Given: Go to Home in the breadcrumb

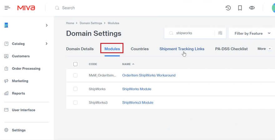Looking at the screenshot, I should tap(70, 23).
